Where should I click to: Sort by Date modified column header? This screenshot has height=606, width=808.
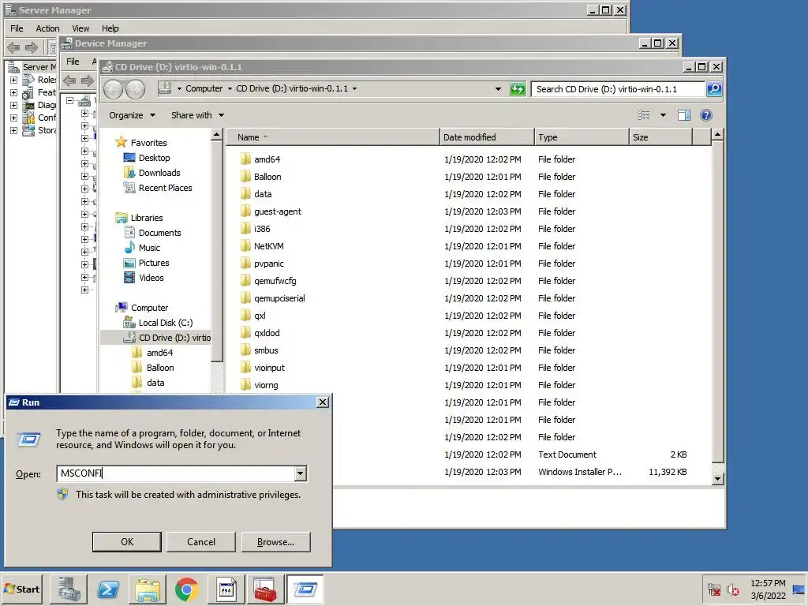[487, 137]
